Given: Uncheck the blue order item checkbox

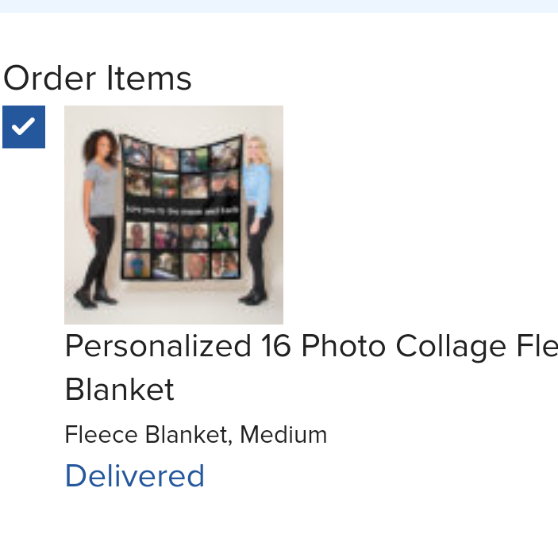Looking at the screenshot, I should 24,127.
